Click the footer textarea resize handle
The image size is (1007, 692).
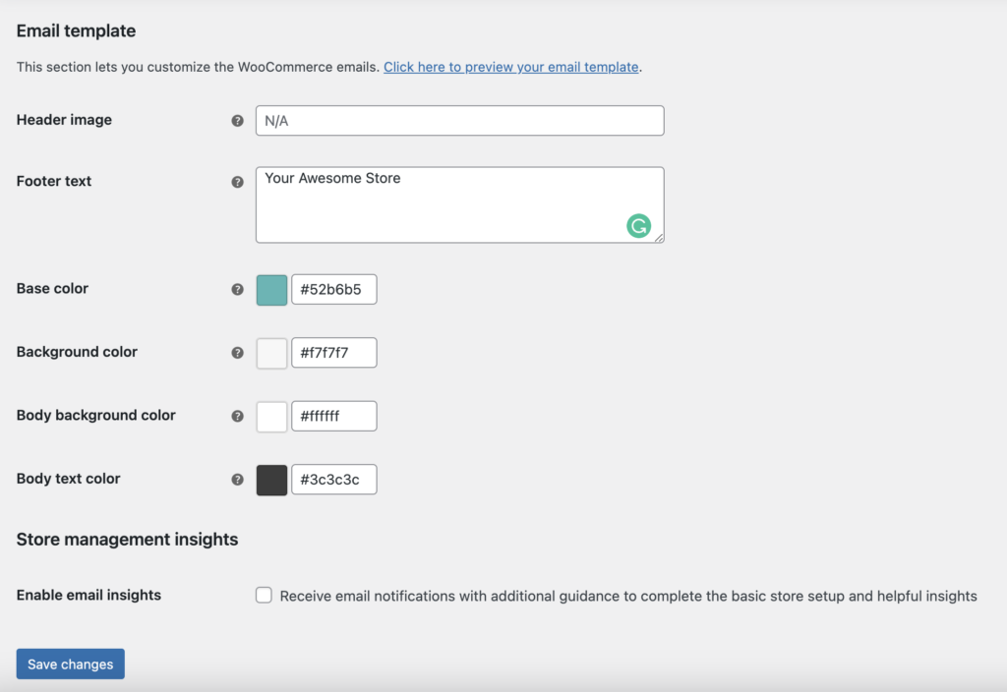pos(659,237)
